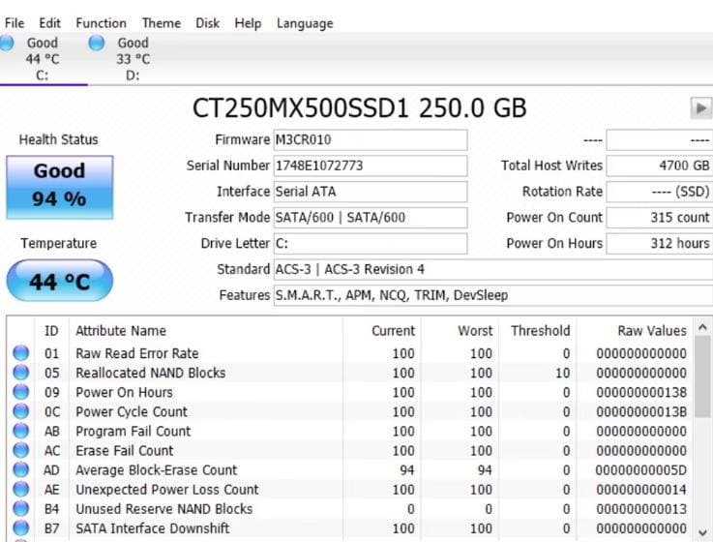Open the Language menu

(x=305, y=23)
